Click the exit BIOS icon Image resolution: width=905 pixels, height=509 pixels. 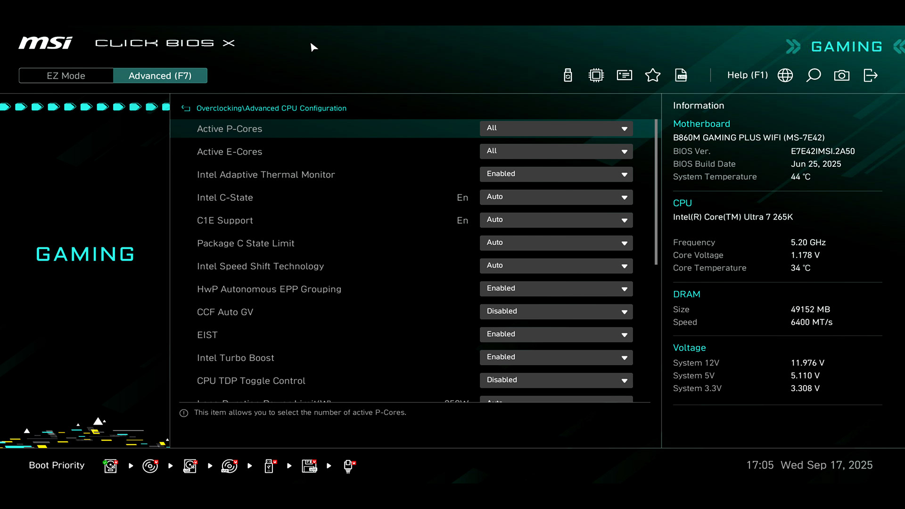870,75
